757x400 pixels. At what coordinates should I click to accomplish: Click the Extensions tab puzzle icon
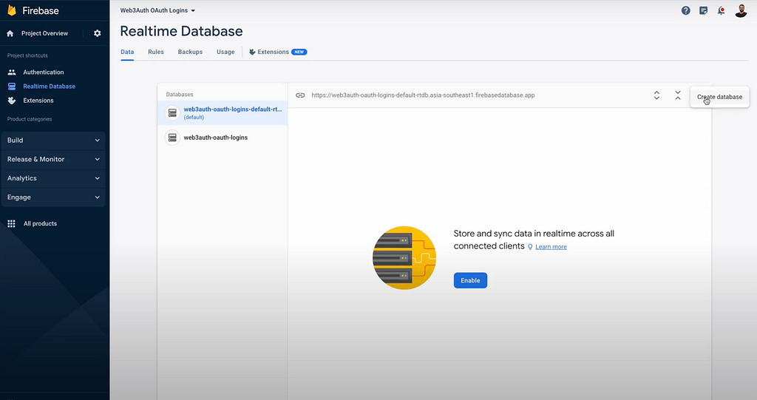(252, 52)
